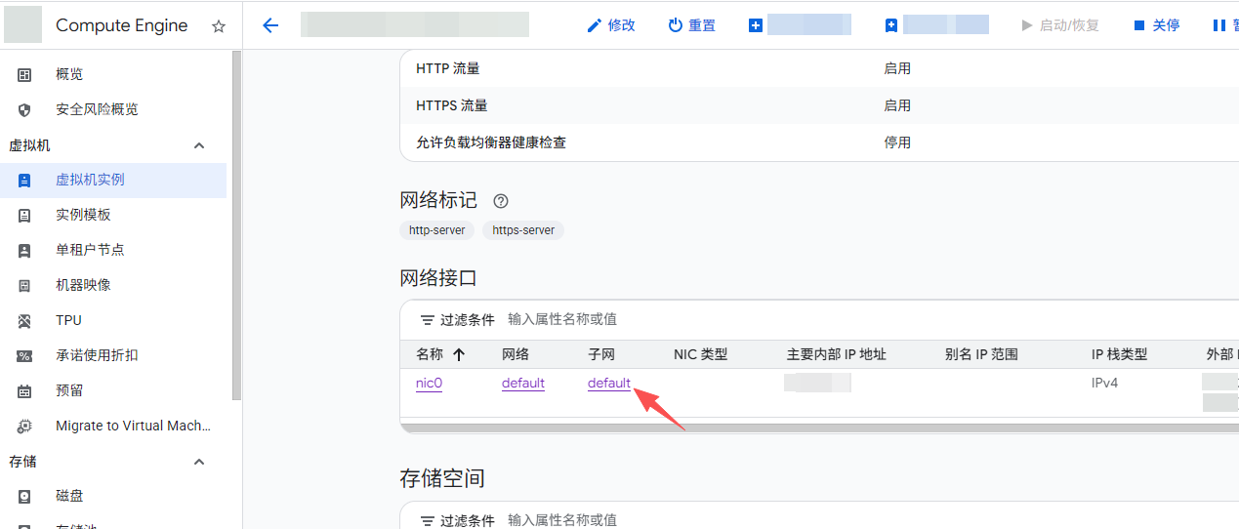
Task: Click the 子网 column header
Action: pyautogui.click(x=601, y=354)
